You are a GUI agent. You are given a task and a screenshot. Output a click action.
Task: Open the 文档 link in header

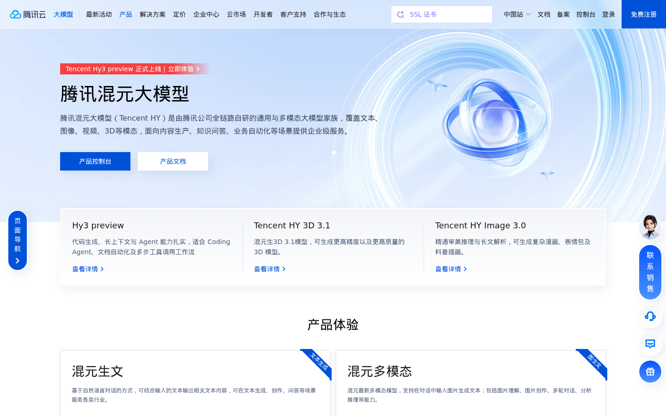pos(544,14)
